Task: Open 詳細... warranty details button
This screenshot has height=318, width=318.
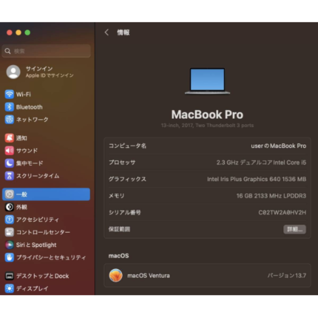Action: click(x=294, y=229)
